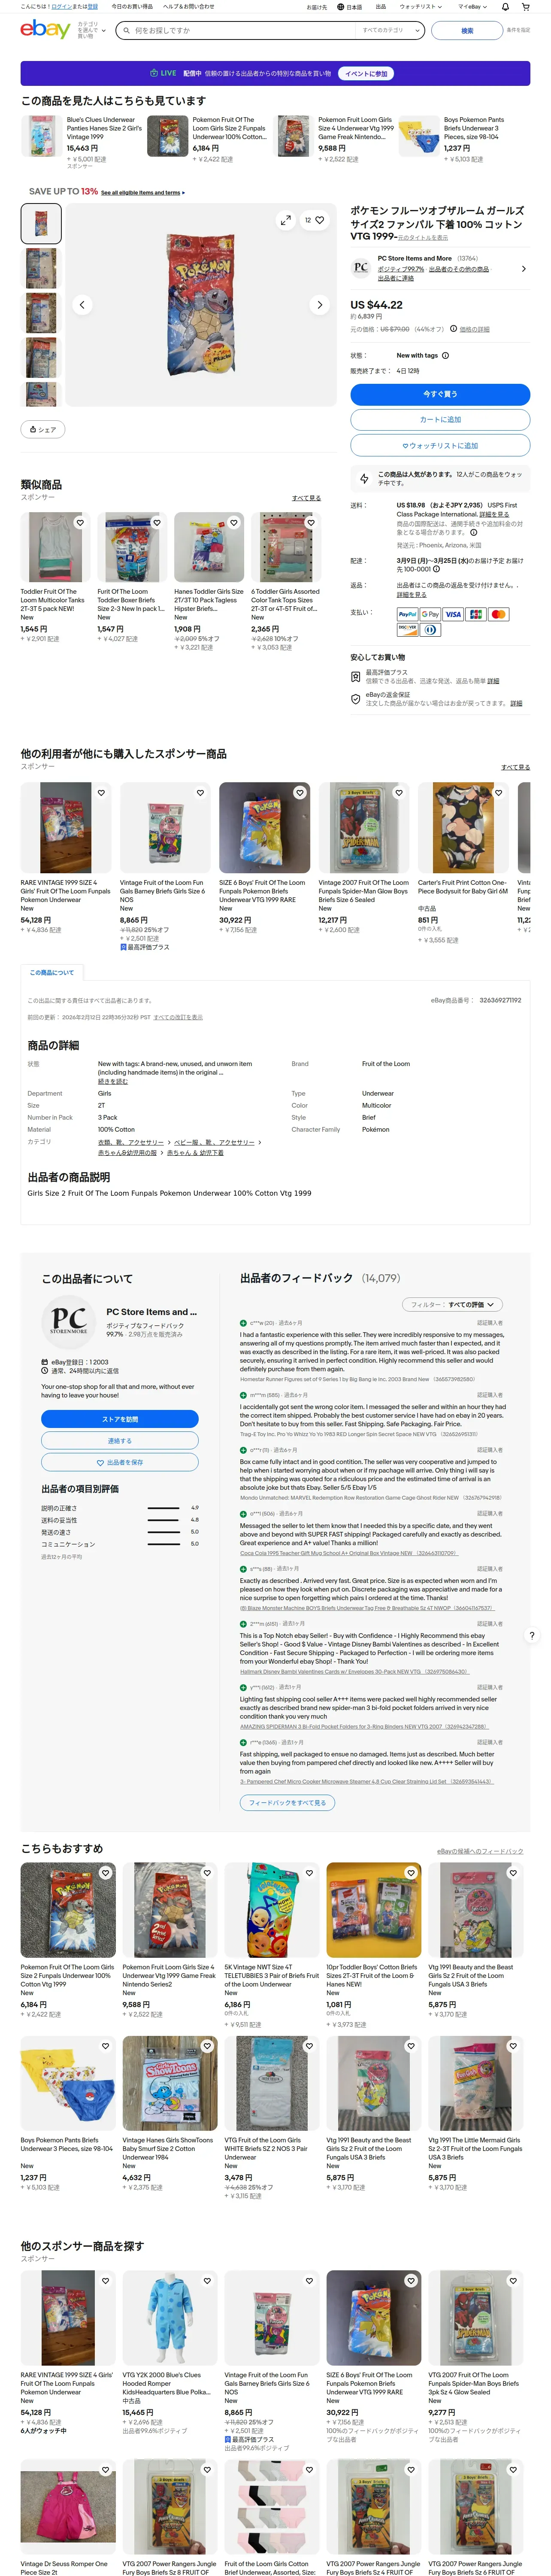The height and width of the screenshot is (2576, 551).
Task: Favorite the Hanes Toddler Girls 10 Pack item
Action: point(234,523)
